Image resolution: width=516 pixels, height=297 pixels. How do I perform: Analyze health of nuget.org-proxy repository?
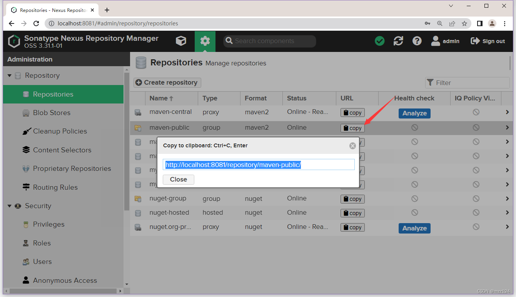(414, 228)
